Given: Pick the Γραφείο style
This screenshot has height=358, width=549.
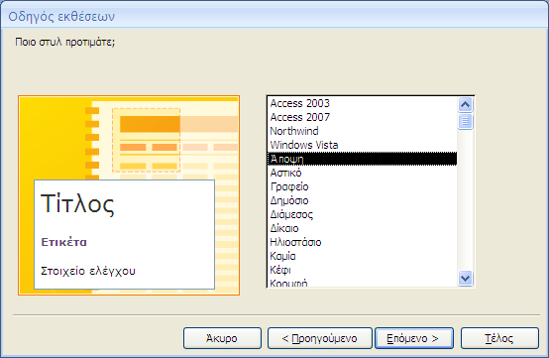Looking at the screenshot, I should [362, 186].
